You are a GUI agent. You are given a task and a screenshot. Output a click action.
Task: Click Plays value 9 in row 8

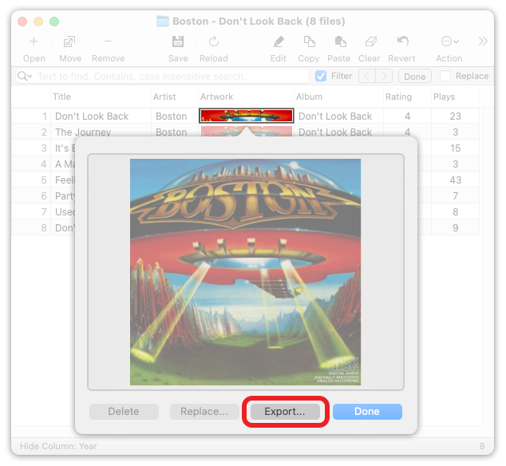point(456,228)
